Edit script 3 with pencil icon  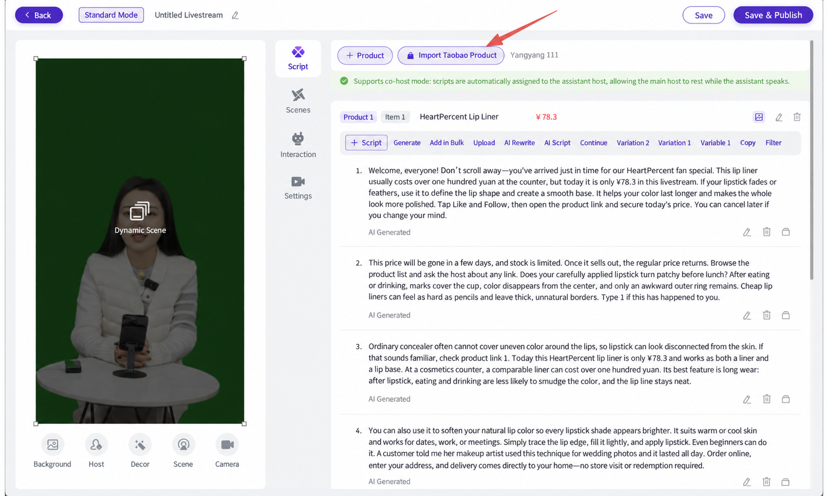click(x=747, y=399)
